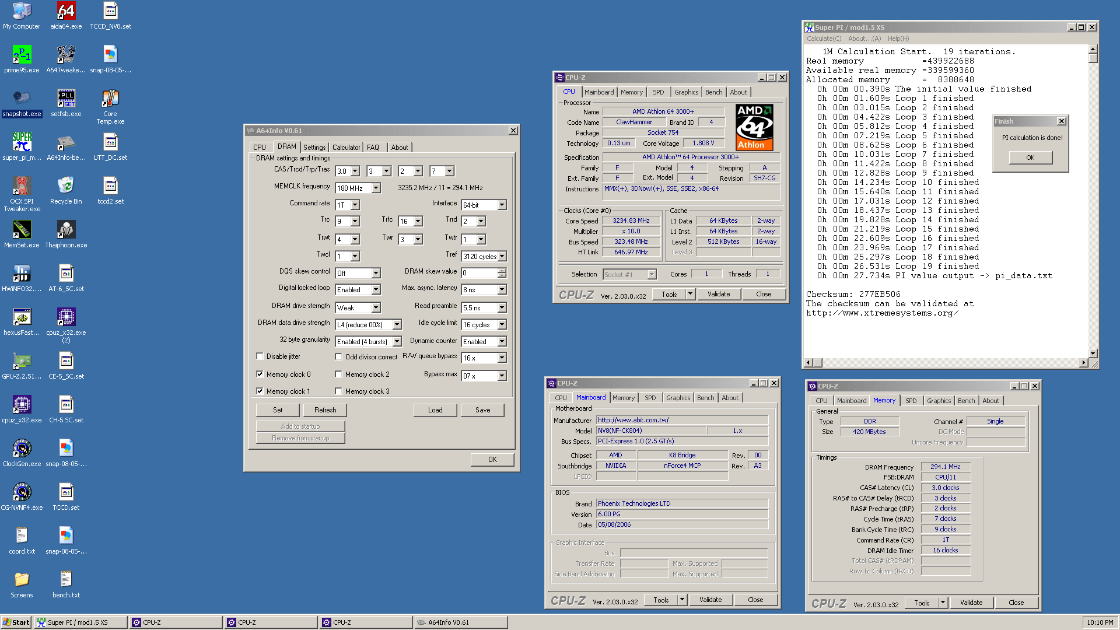This screenshot has width=1120, height=630.
Task: Launch Thaiphoon.exe desktop icon
Action: pyautogui.click(x=66, y=235)
